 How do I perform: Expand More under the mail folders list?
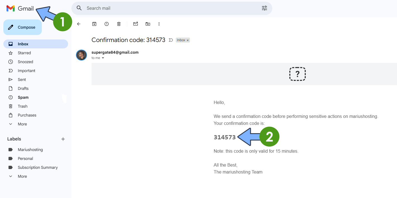point(22,124)
